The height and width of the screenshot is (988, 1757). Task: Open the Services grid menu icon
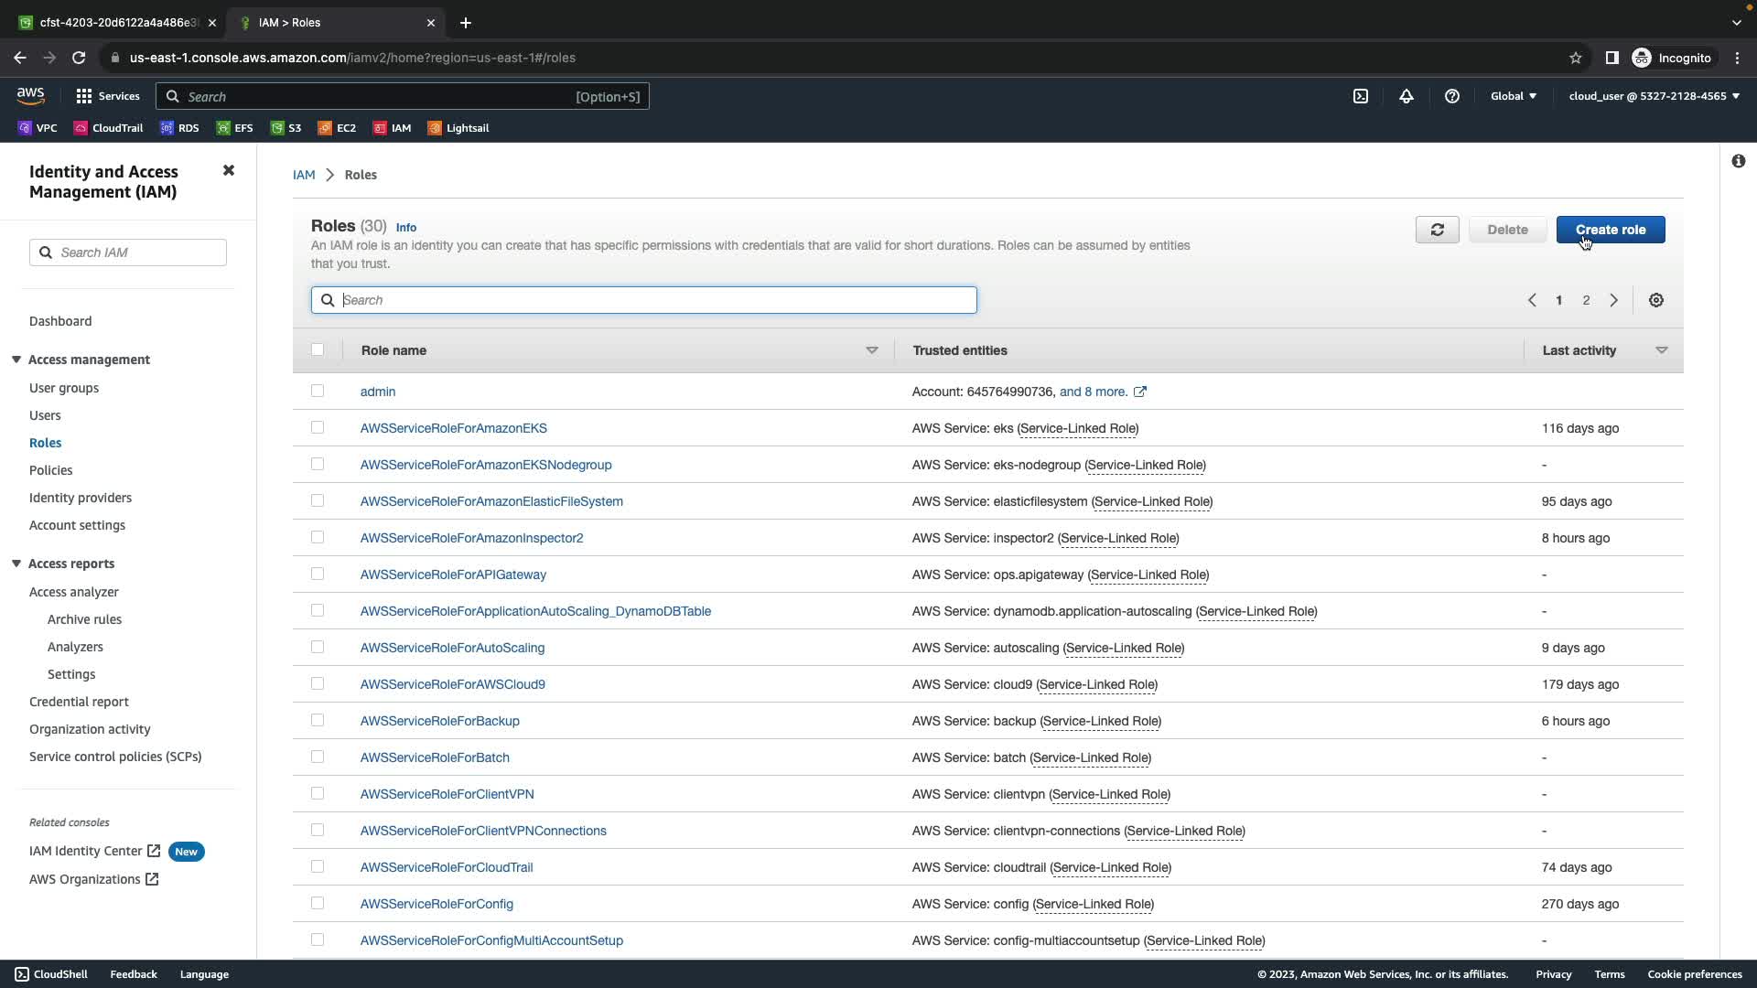pyautogui.click(x=84, y=96)
